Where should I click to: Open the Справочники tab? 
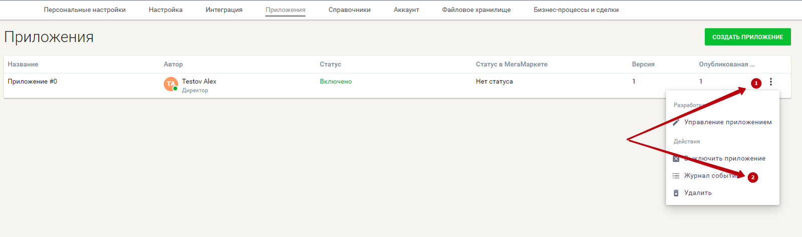click(x=349, y=10)
